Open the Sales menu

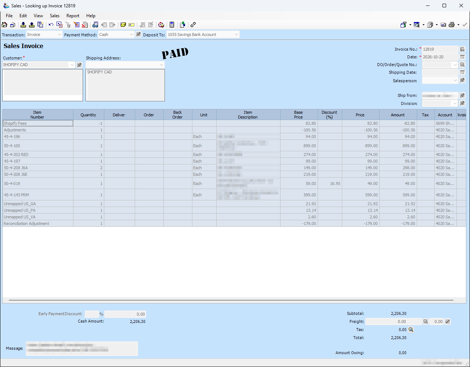55,16
